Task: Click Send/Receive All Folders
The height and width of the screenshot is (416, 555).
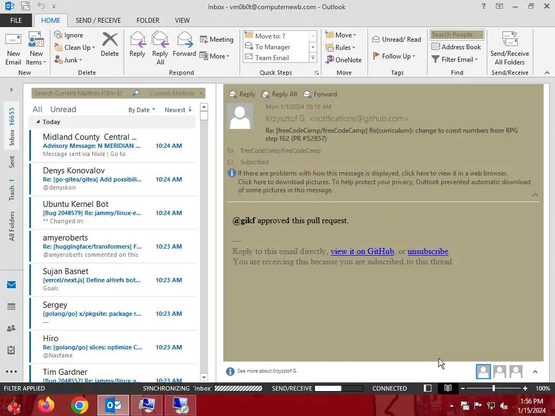Action: tap(509, 49)
